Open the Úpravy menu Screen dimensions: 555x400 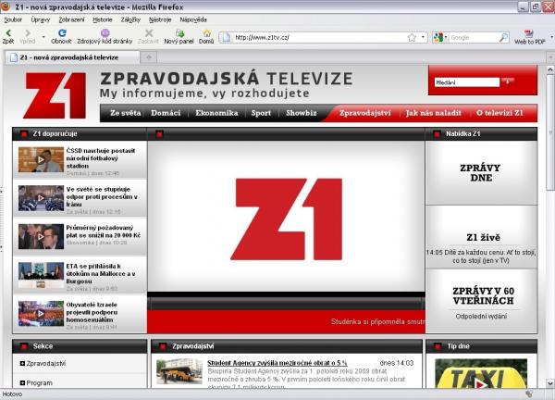(41, 19)
